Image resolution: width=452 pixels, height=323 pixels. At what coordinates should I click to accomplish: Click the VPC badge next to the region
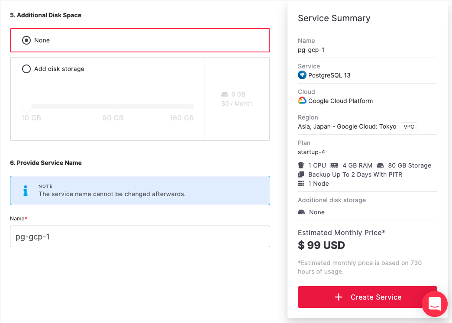point(409,126)
